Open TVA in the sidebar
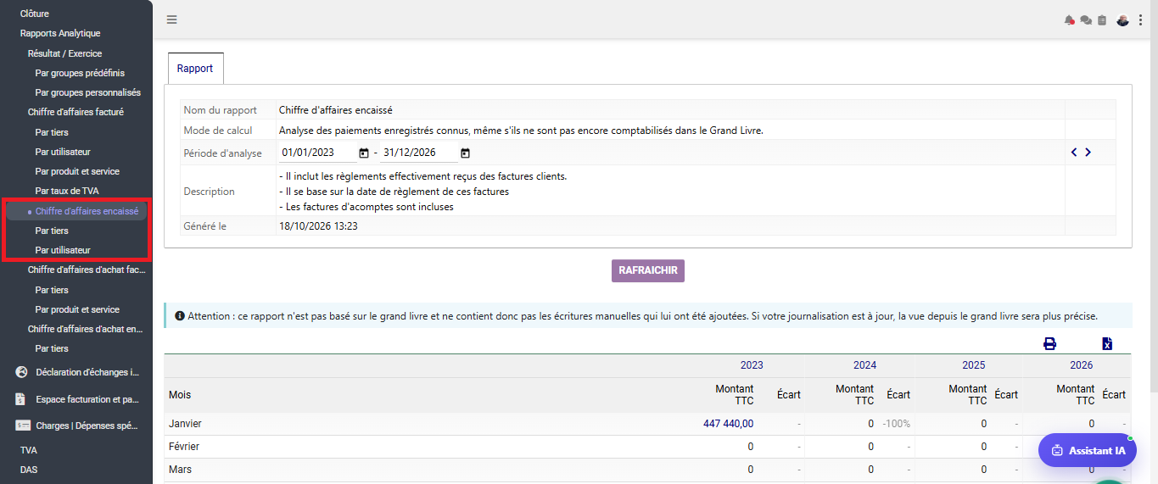 click(x=29, y=450)
